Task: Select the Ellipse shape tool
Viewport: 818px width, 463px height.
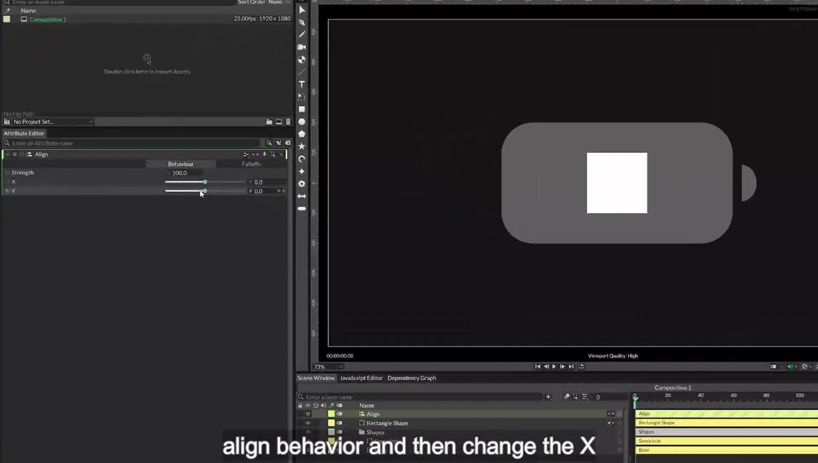Action: (302, 122)
